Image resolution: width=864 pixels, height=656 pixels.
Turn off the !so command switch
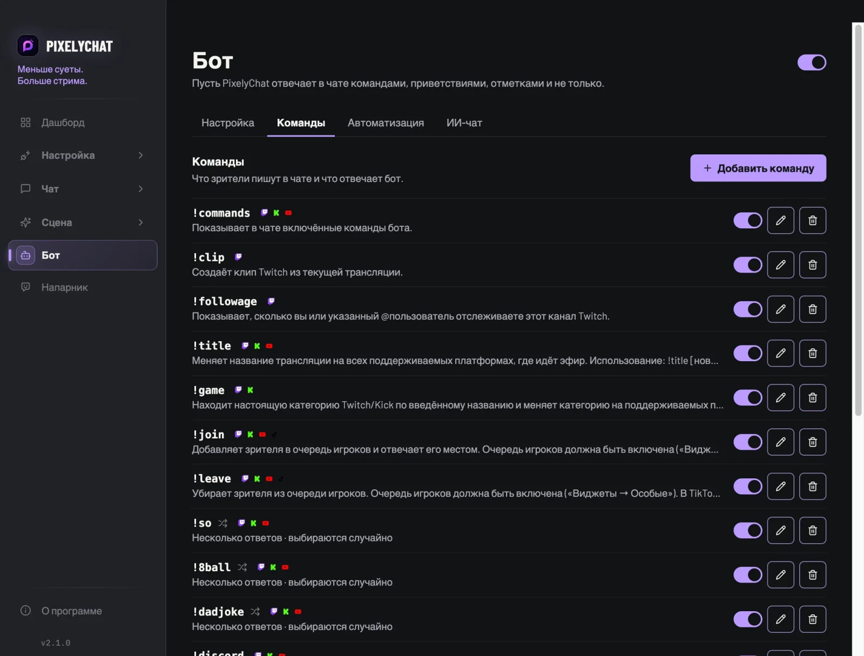(x=747, y=531)
